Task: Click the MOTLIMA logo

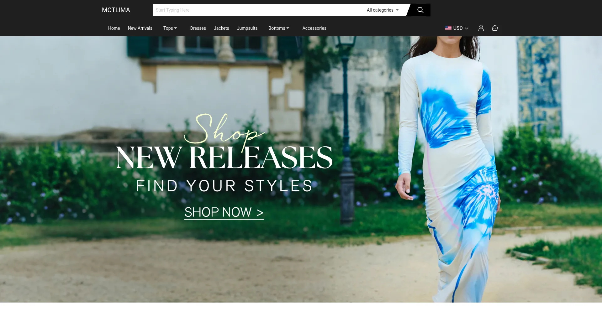Action: 116,10
